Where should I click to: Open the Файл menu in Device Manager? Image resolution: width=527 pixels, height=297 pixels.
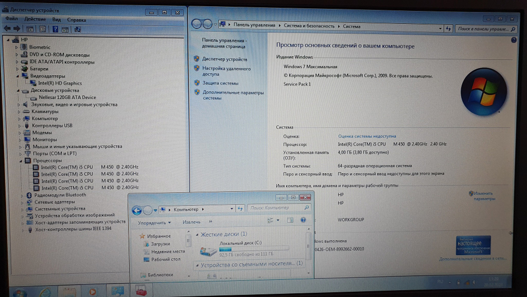click(12, 18)
